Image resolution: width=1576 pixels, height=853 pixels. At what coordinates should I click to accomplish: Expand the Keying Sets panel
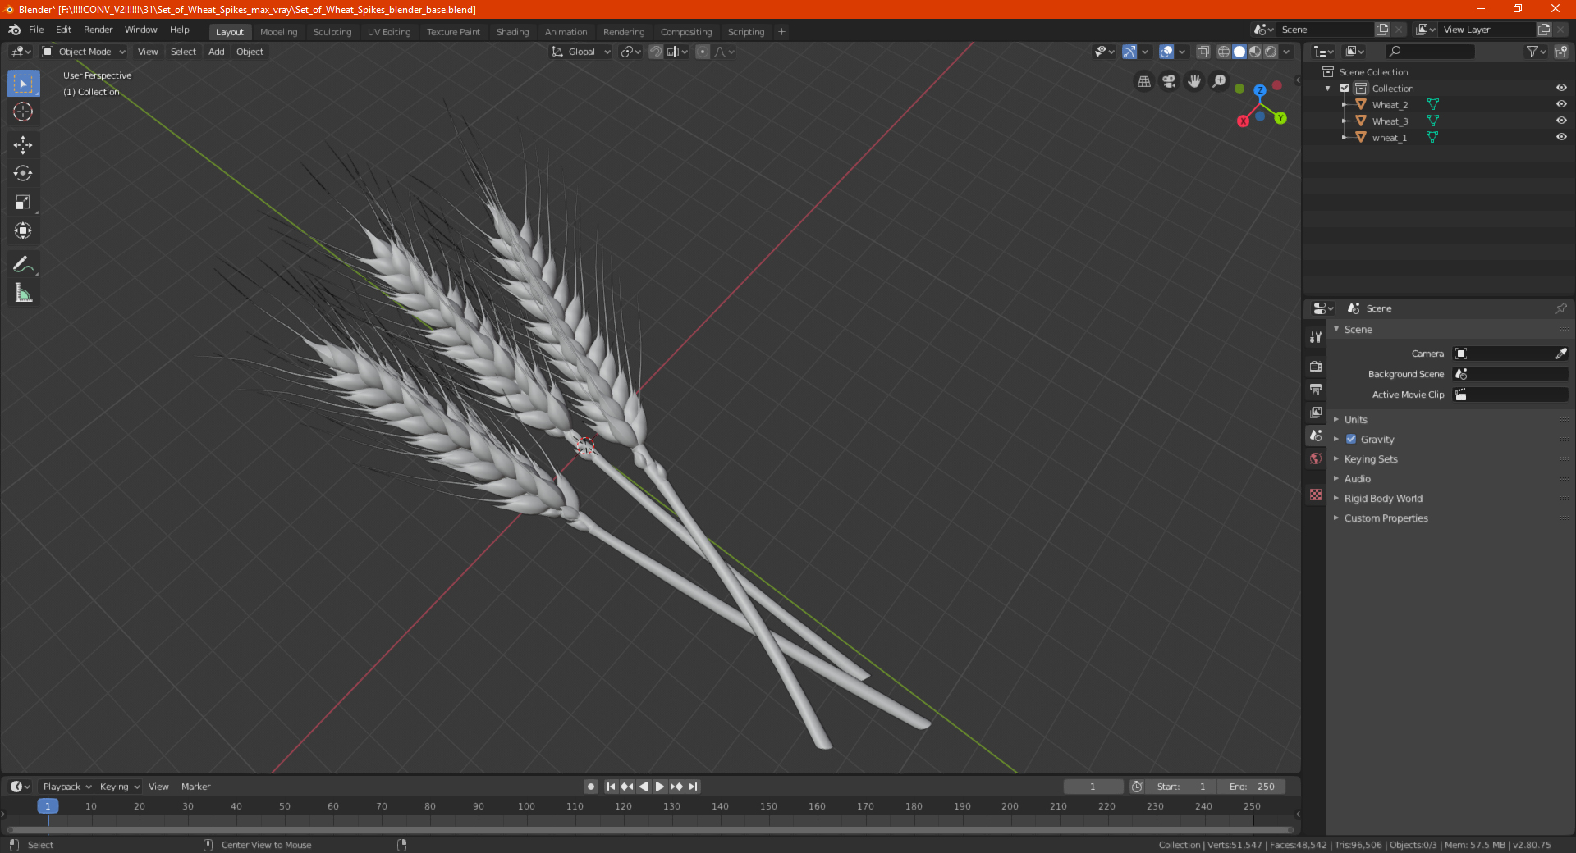[x=1371, y=458]
